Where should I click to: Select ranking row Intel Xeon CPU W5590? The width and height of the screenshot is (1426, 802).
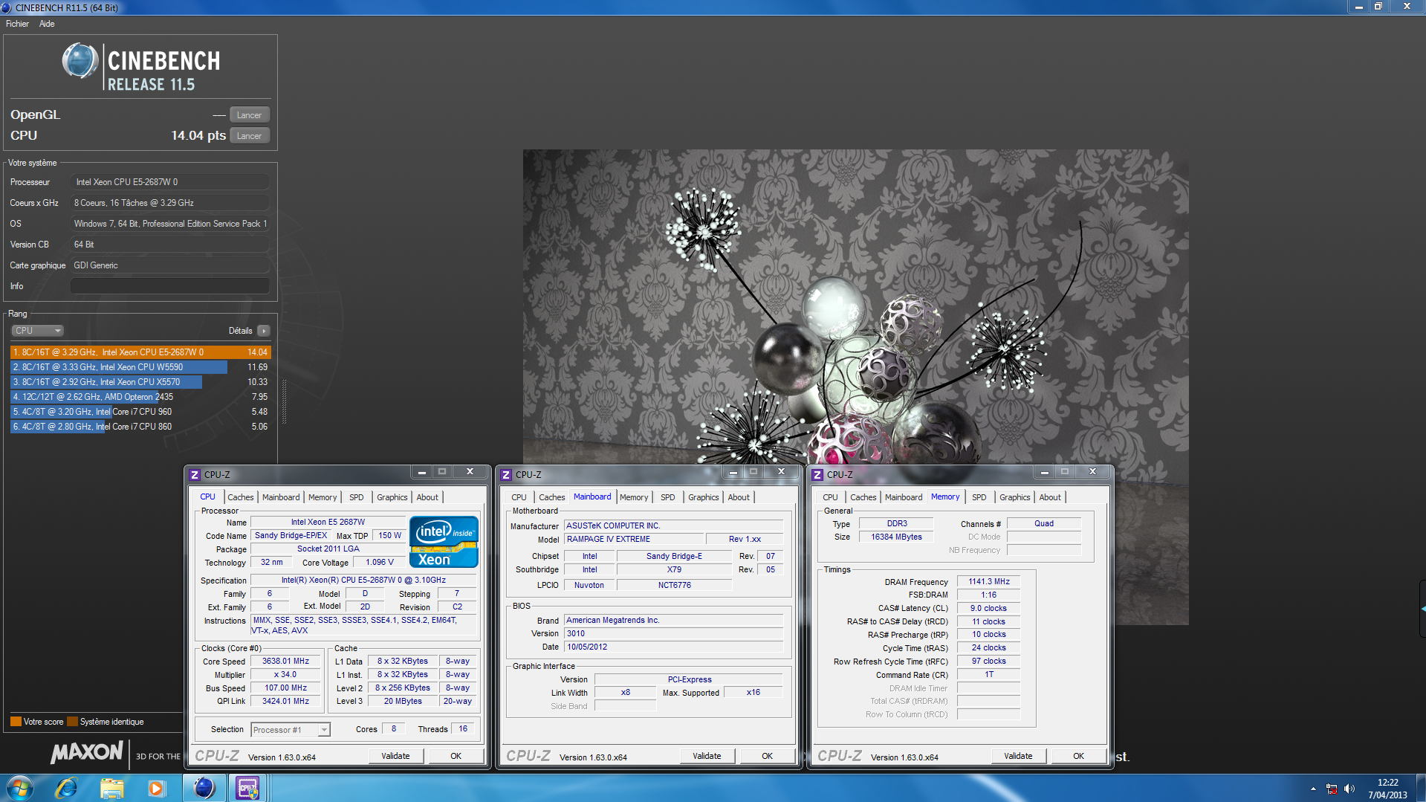tap(140, 367)
